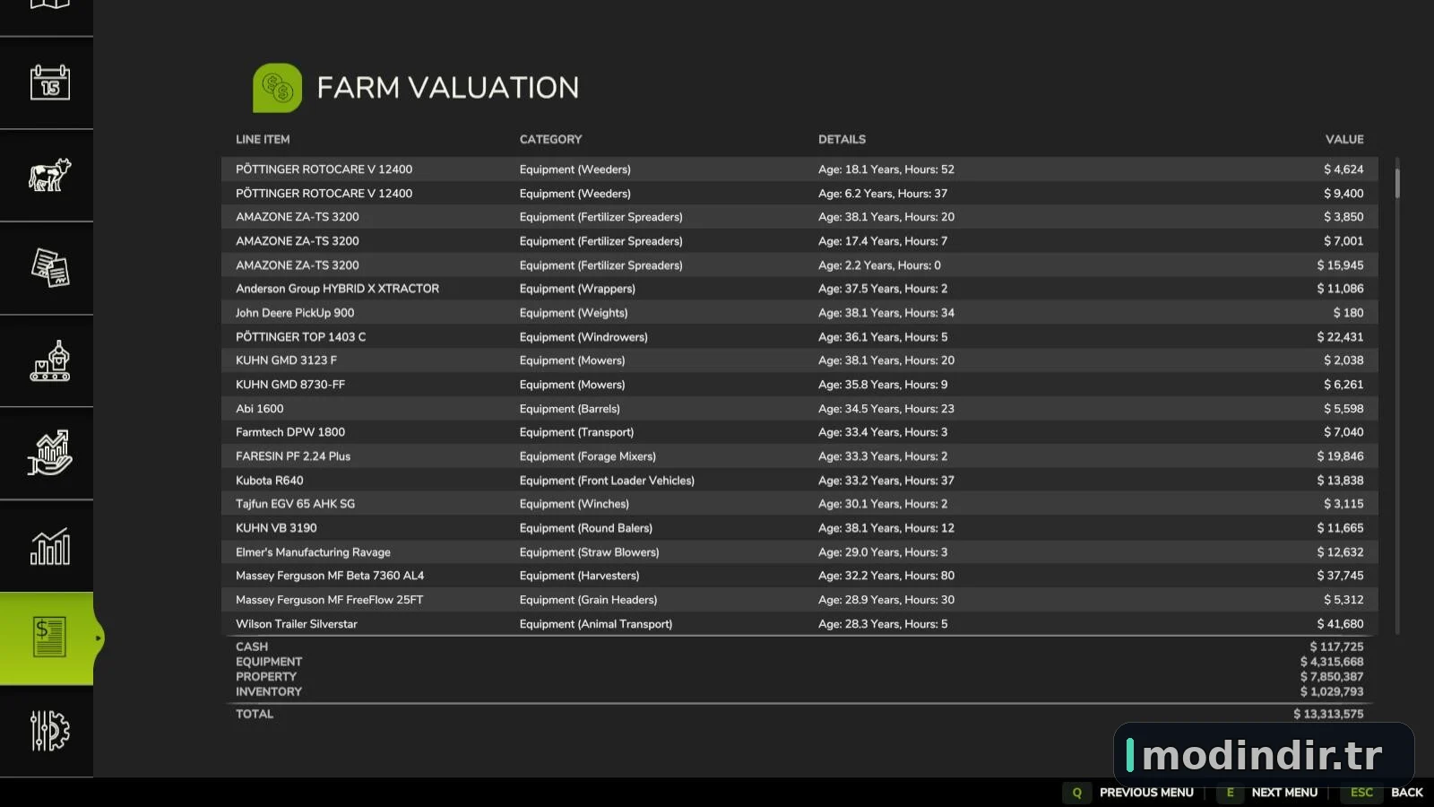The height and width of the screenshot is (807, 1434).
Task: Select the KUHN VB 3190 row
Action: tap(799, 528)
